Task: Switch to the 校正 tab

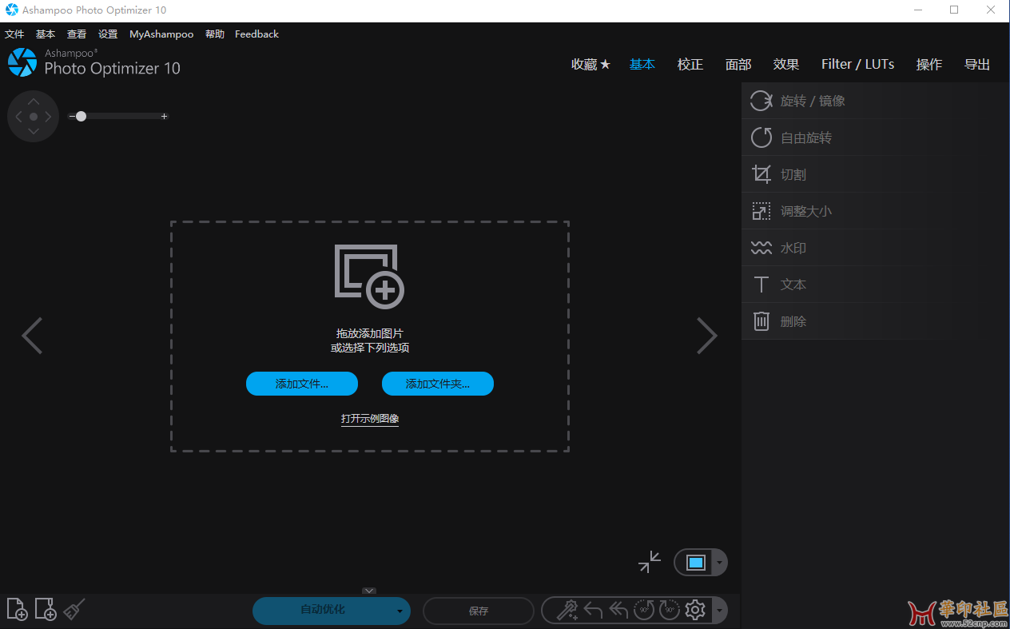Action: click(690, 65)
